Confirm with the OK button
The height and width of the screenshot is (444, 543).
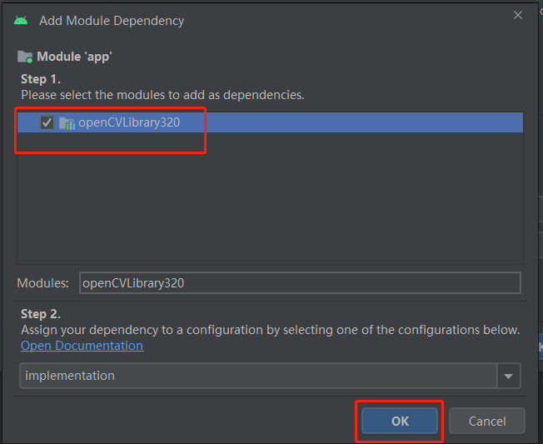click(x=400, y=422)
